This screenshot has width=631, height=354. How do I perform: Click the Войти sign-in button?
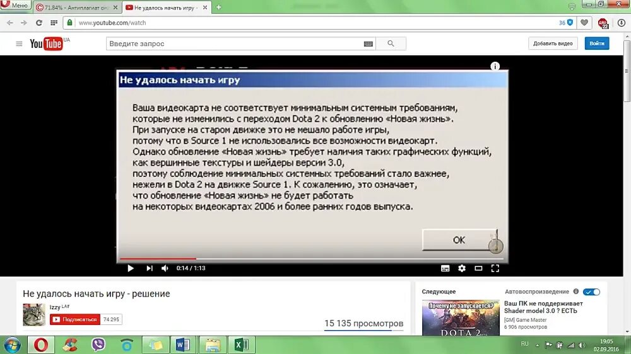click(597, 43)
